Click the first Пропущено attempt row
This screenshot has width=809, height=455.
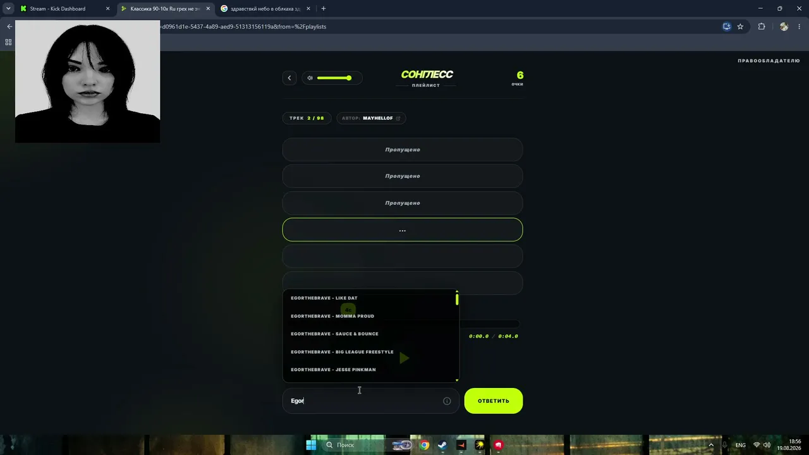[403, 150]
